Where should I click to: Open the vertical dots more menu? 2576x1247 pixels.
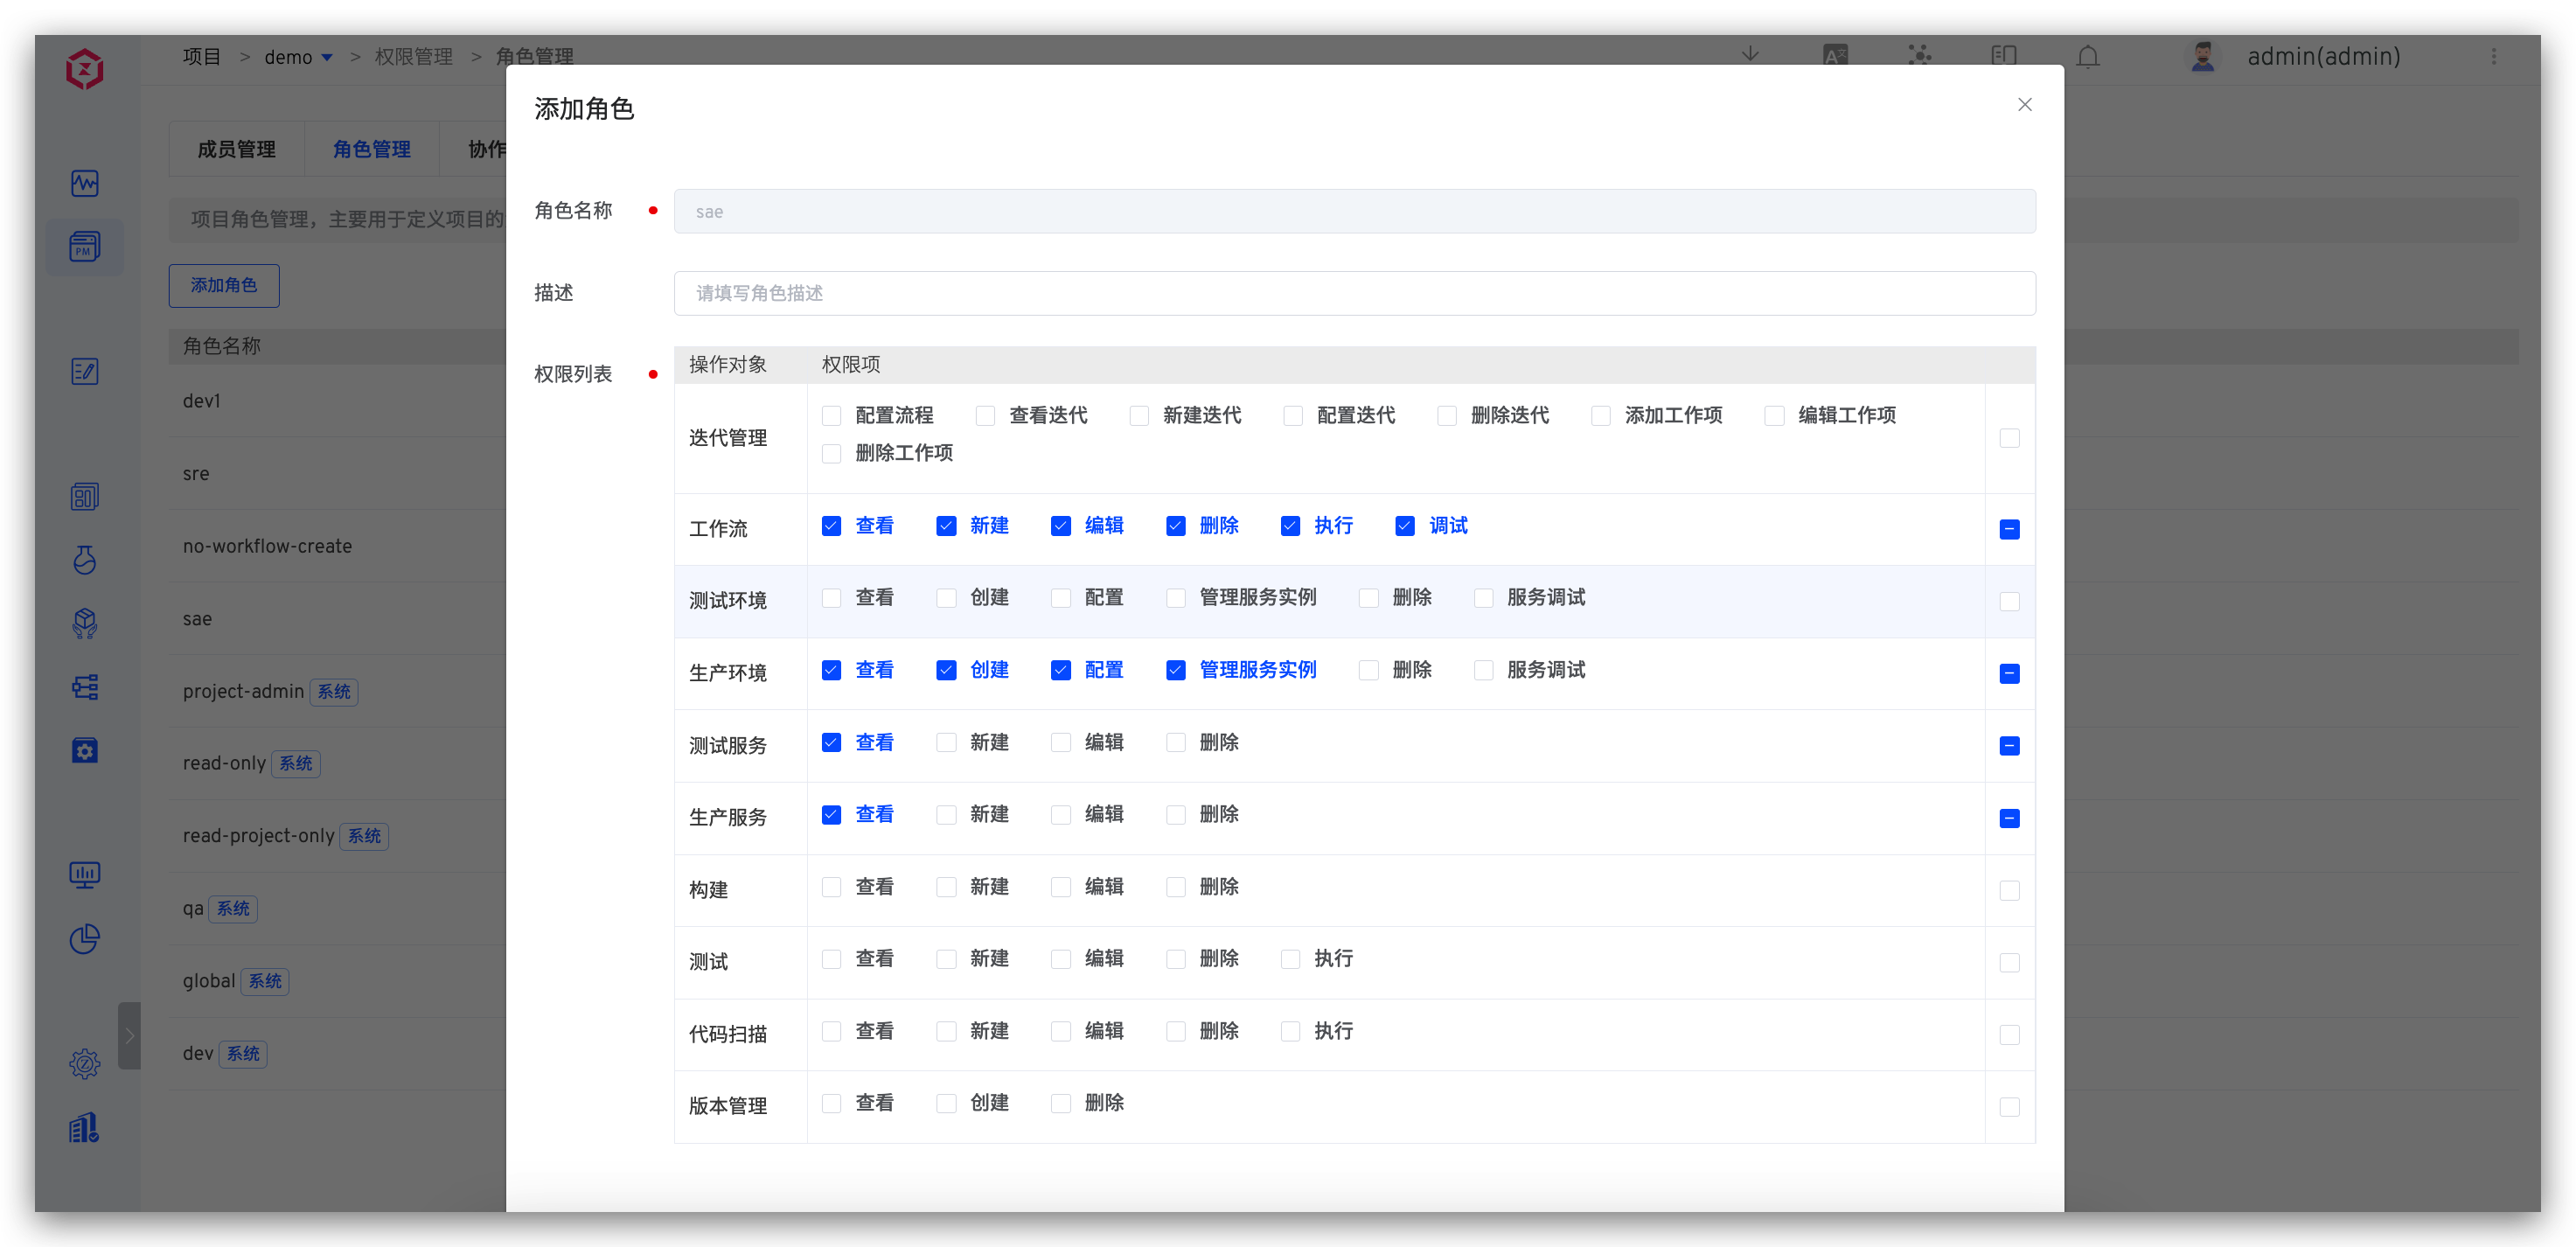(x=2494, y=56)
